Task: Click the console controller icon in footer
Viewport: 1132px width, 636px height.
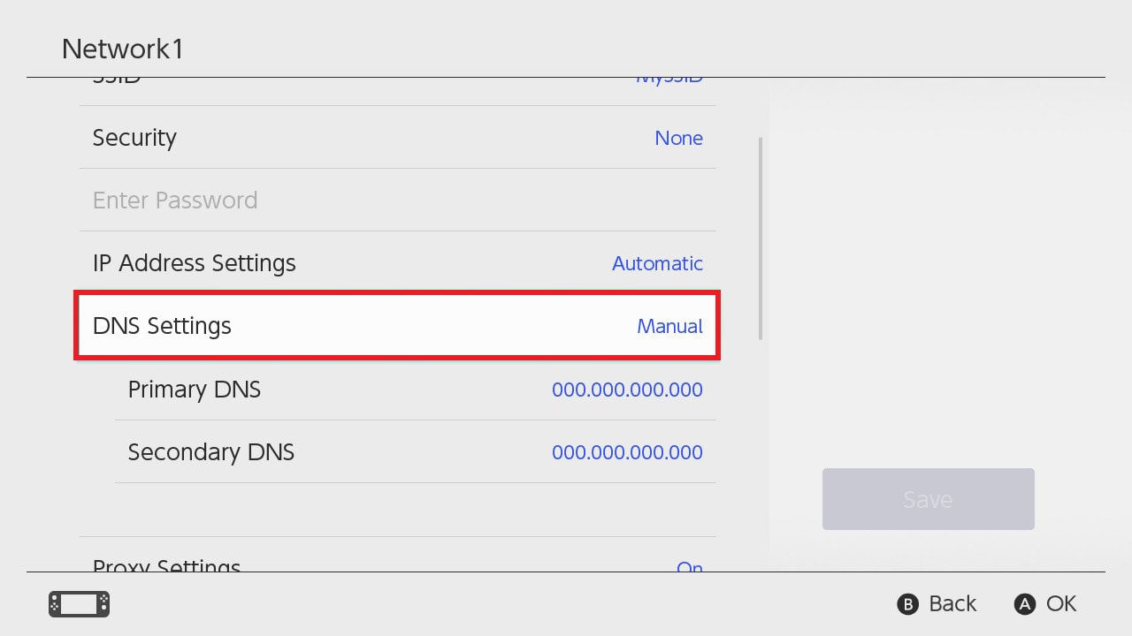Action: click(79, 604)
